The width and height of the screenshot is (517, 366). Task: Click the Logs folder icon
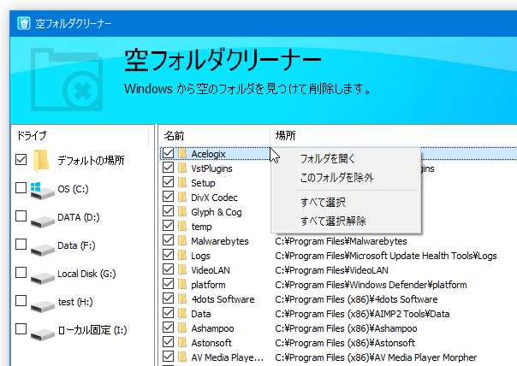tap(182, 256)
